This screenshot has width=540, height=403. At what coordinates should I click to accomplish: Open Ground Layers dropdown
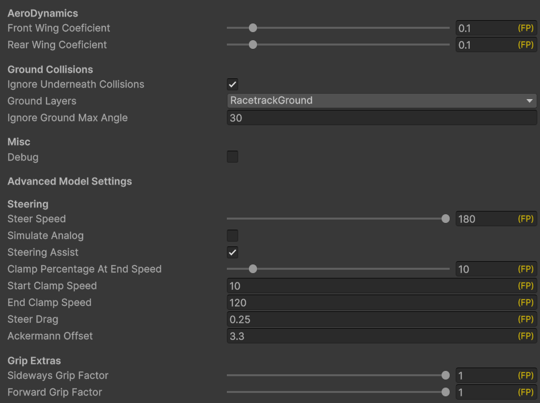pos(381,101)
